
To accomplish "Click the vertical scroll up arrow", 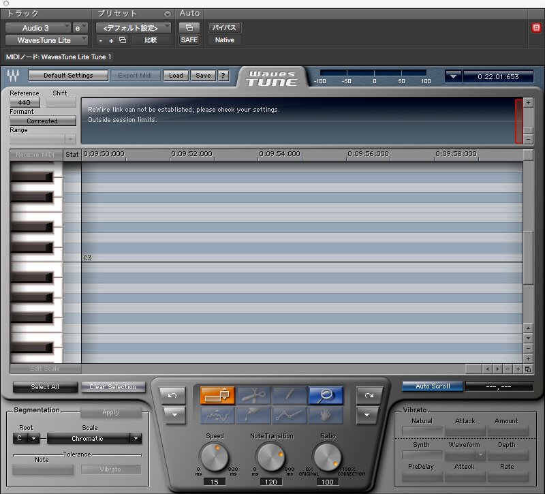I will (529, 328).
